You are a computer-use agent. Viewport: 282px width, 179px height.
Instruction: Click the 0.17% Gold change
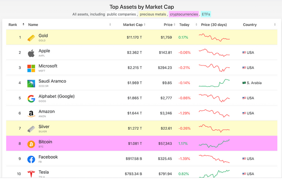[x=183, y=37]
